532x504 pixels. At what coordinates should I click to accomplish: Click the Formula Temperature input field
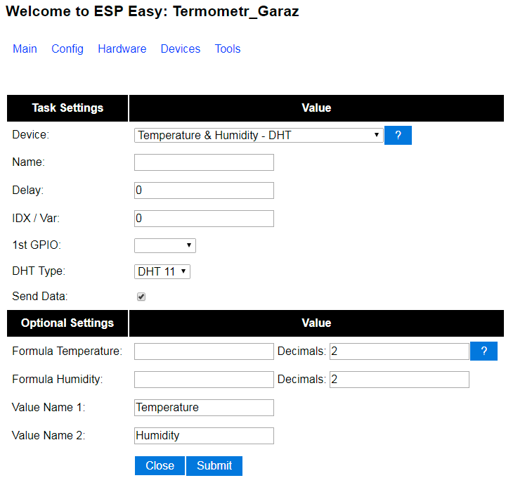click(x=204, y=351)
